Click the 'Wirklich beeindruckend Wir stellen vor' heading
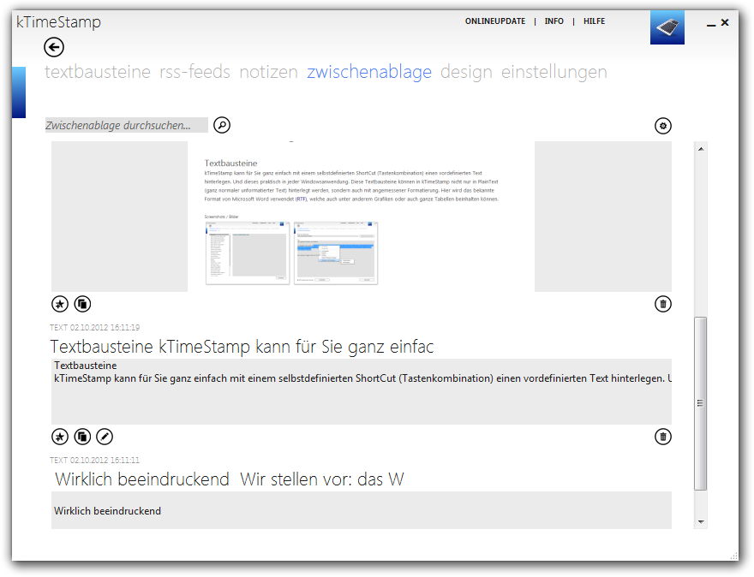This screenshot has height=577, width=754. coord(230,479)
